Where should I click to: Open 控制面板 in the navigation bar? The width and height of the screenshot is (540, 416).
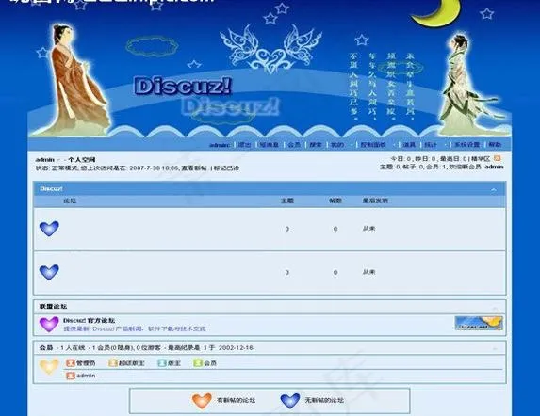373,145
